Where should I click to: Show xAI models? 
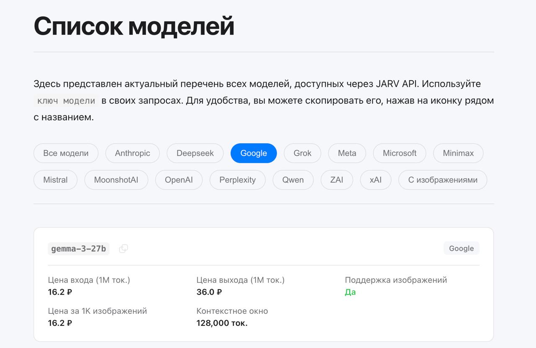[x=376, y=180]
